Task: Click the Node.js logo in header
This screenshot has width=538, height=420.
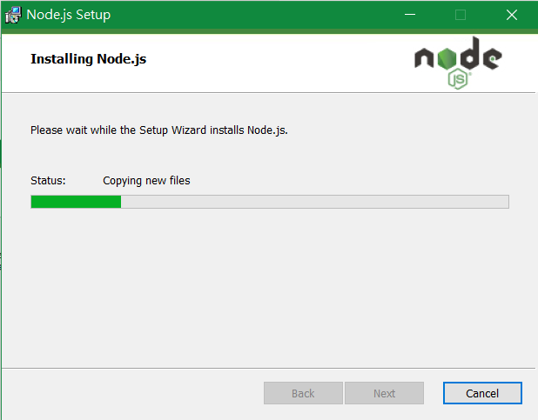Action: click(459, 63)
